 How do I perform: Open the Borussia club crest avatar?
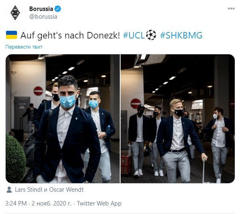click(15, 13)
